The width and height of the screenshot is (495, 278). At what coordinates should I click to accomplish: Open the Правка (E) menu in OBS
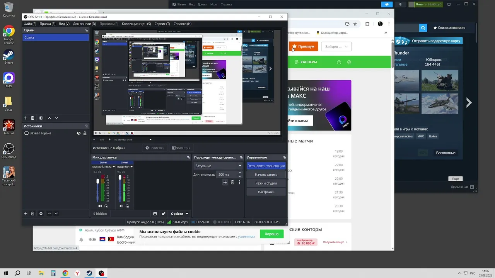[x=48, y=24]
